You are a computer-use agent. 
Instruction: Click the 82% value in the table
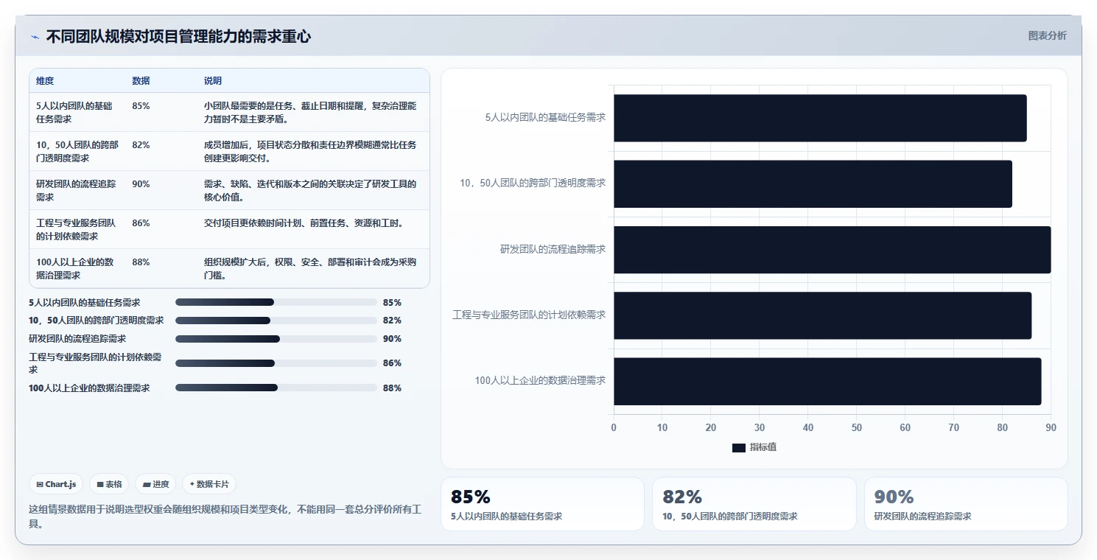(141, 145)
